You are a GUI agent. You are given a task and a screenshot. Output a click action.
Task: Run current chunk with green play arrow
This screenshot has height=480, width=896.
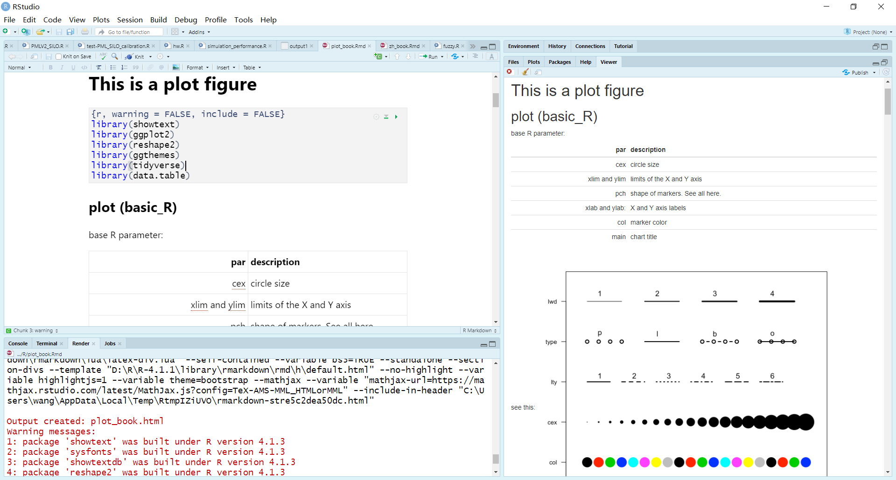tap(396, 117)
